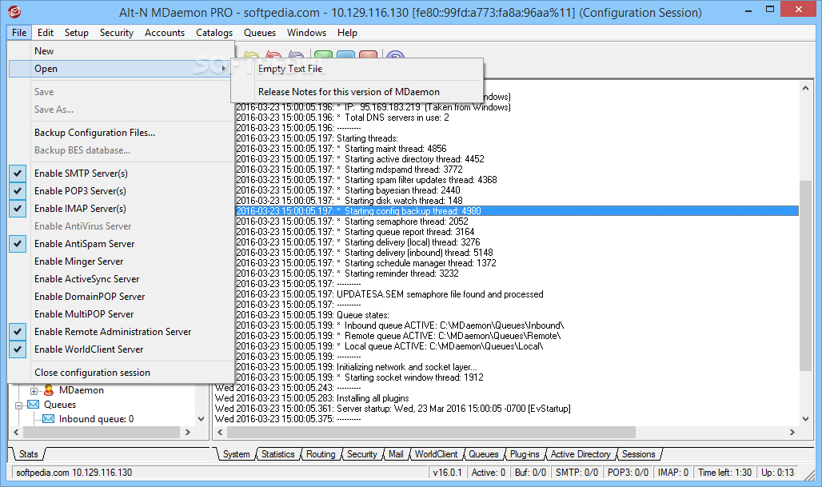The height and width of the screenshot is (487, 822).
Task: Select Backup Configuration Files...
Action: click(x=121, y=133)
